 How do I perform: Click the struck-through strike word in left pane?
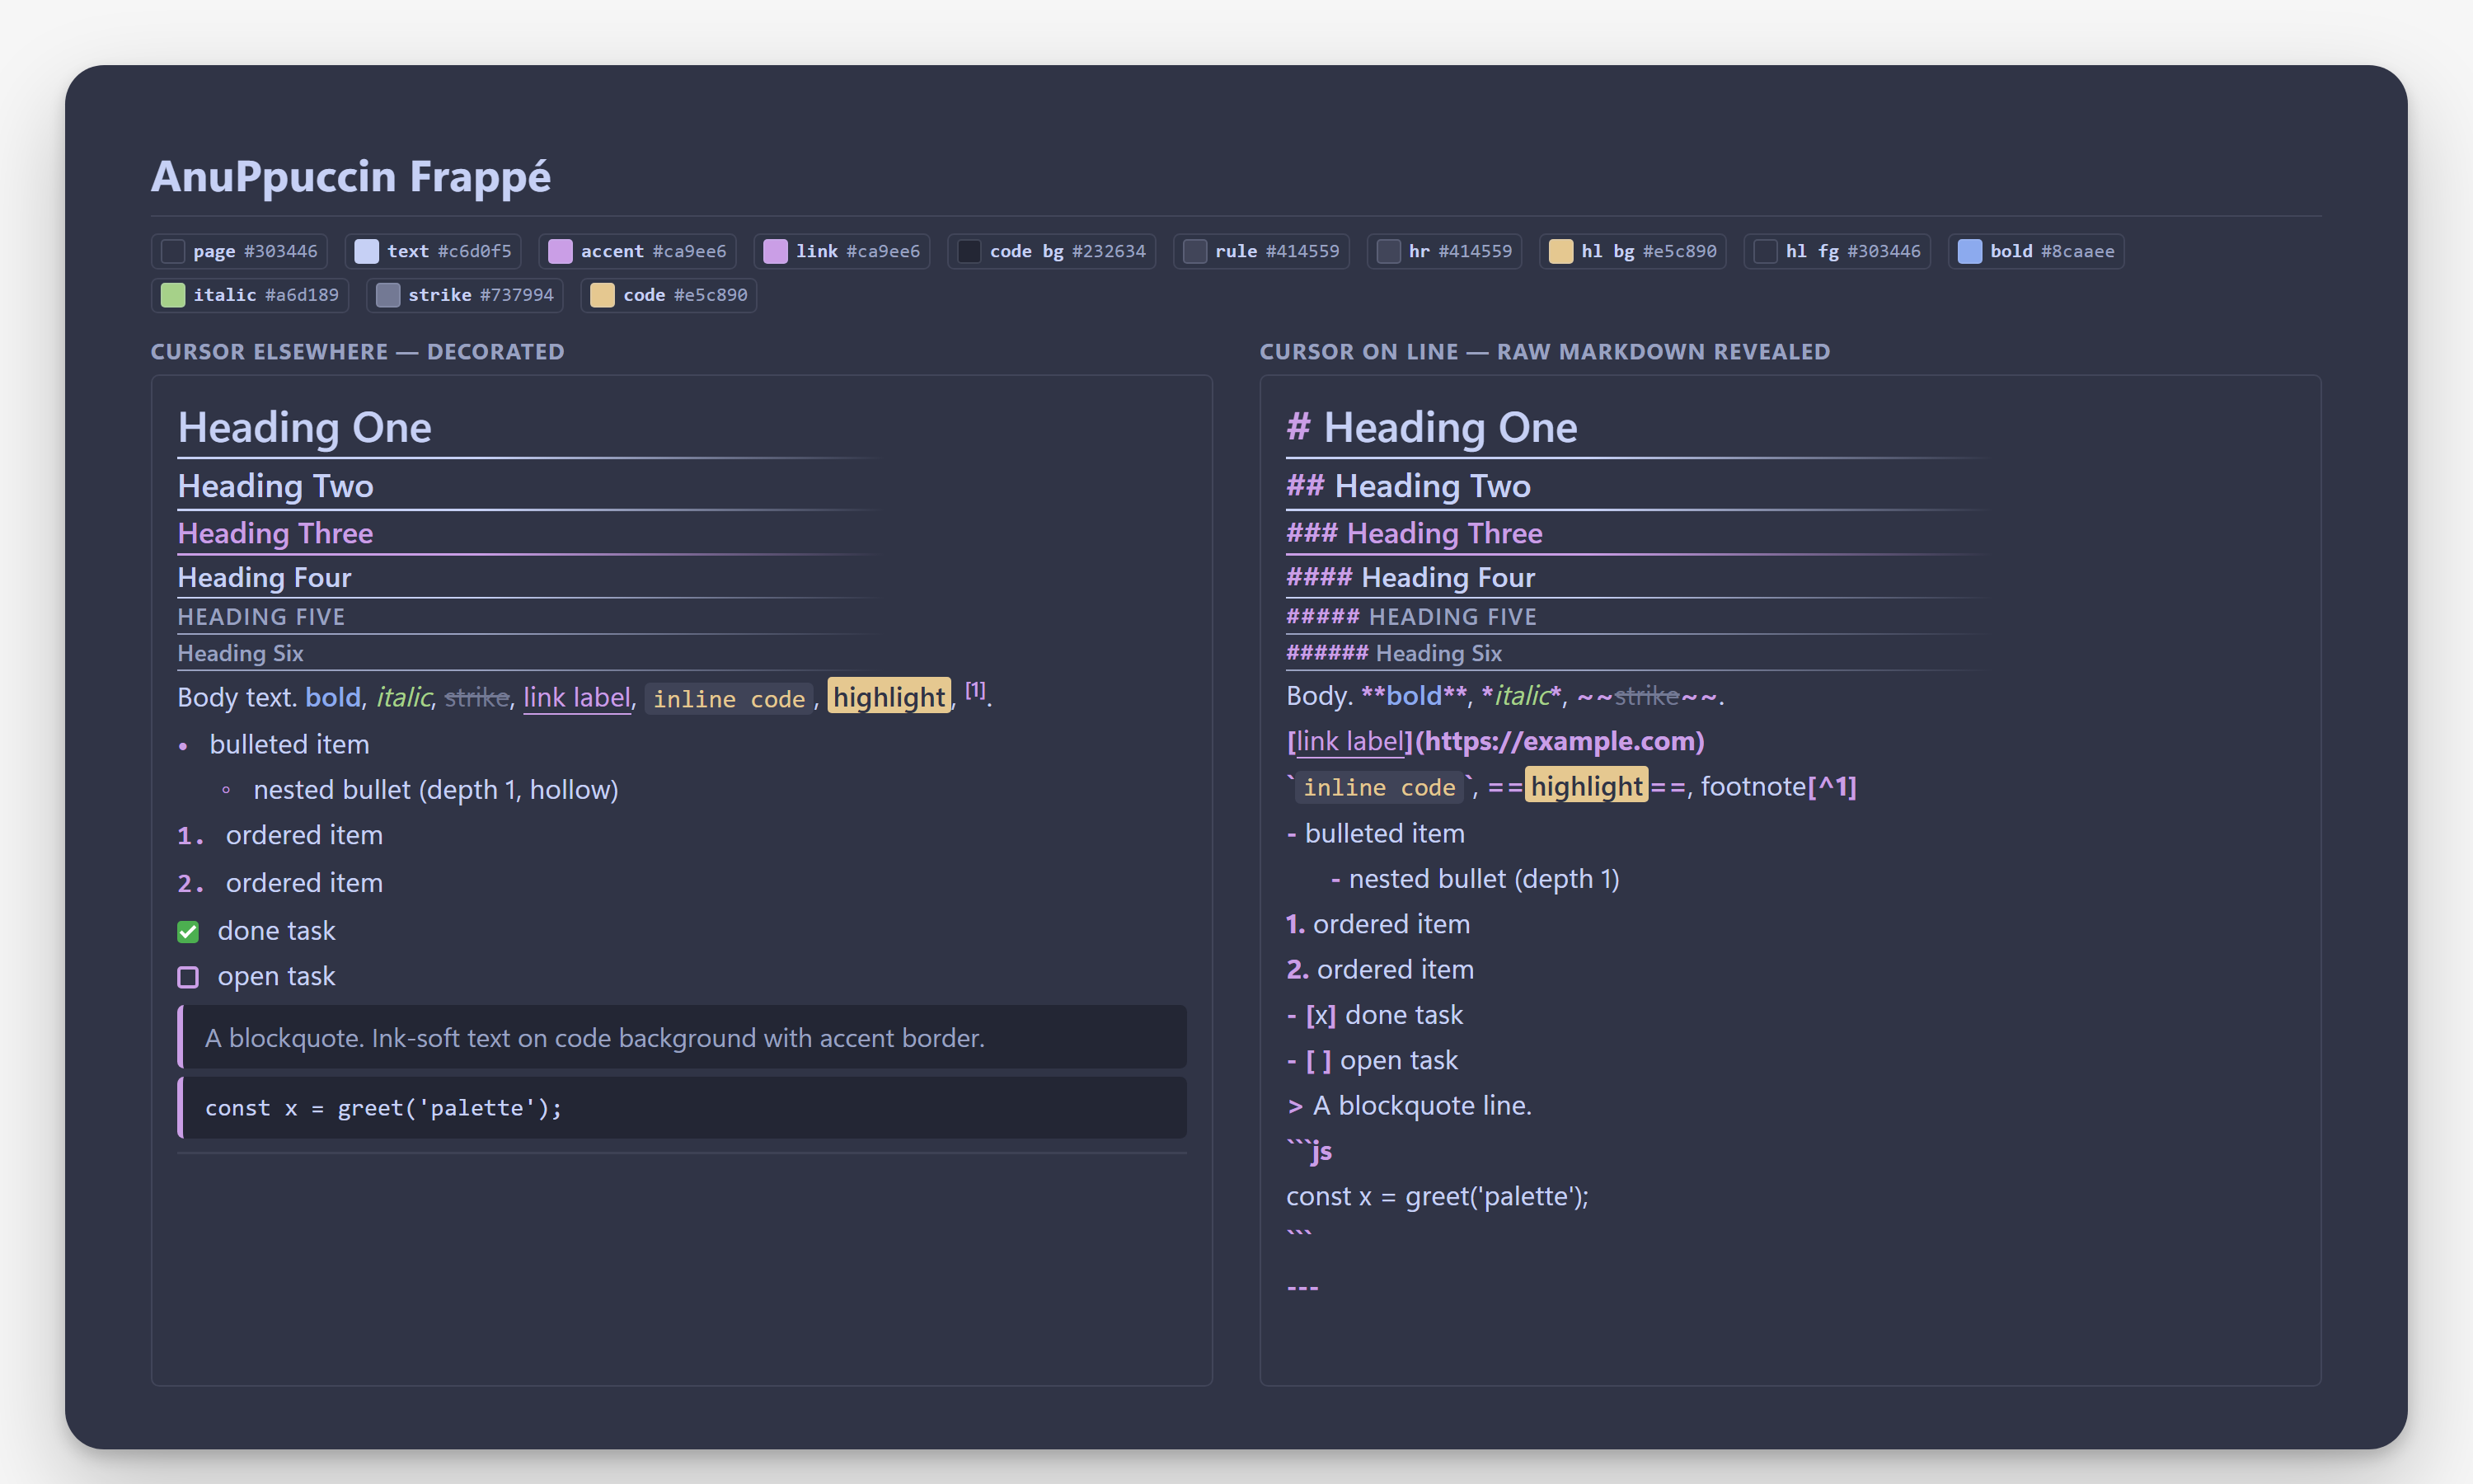pyautogui.click(x=476, y=697)
